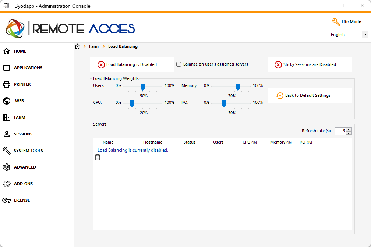Click Back to Default Settings button
Viewport: 371px width, 247px height.
(x=310, y=95)
